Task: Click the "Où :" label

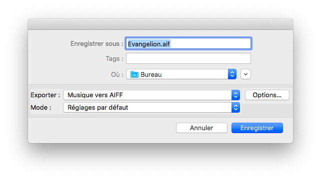Action: [117, 74]
